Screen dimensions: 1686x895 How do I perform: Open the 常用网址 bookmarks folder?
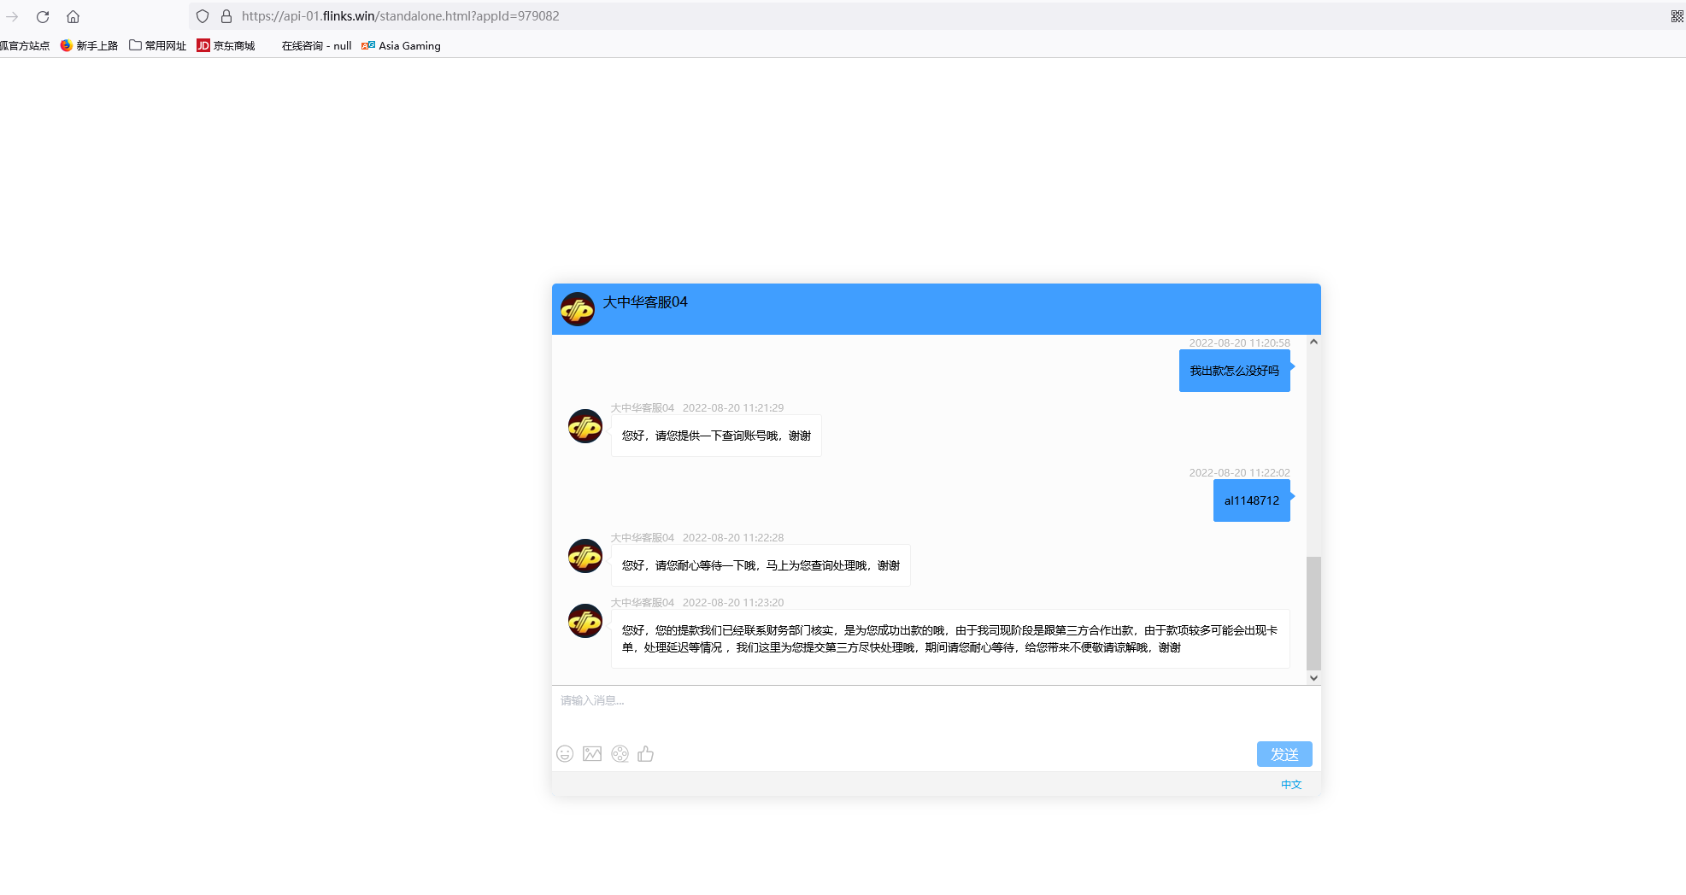158,46
